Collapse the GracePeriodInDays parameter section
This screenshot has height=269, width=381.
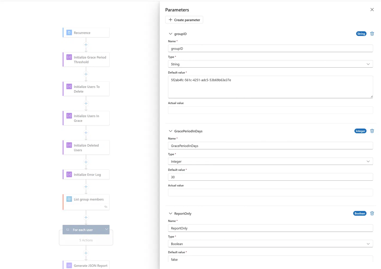[171, 131]
